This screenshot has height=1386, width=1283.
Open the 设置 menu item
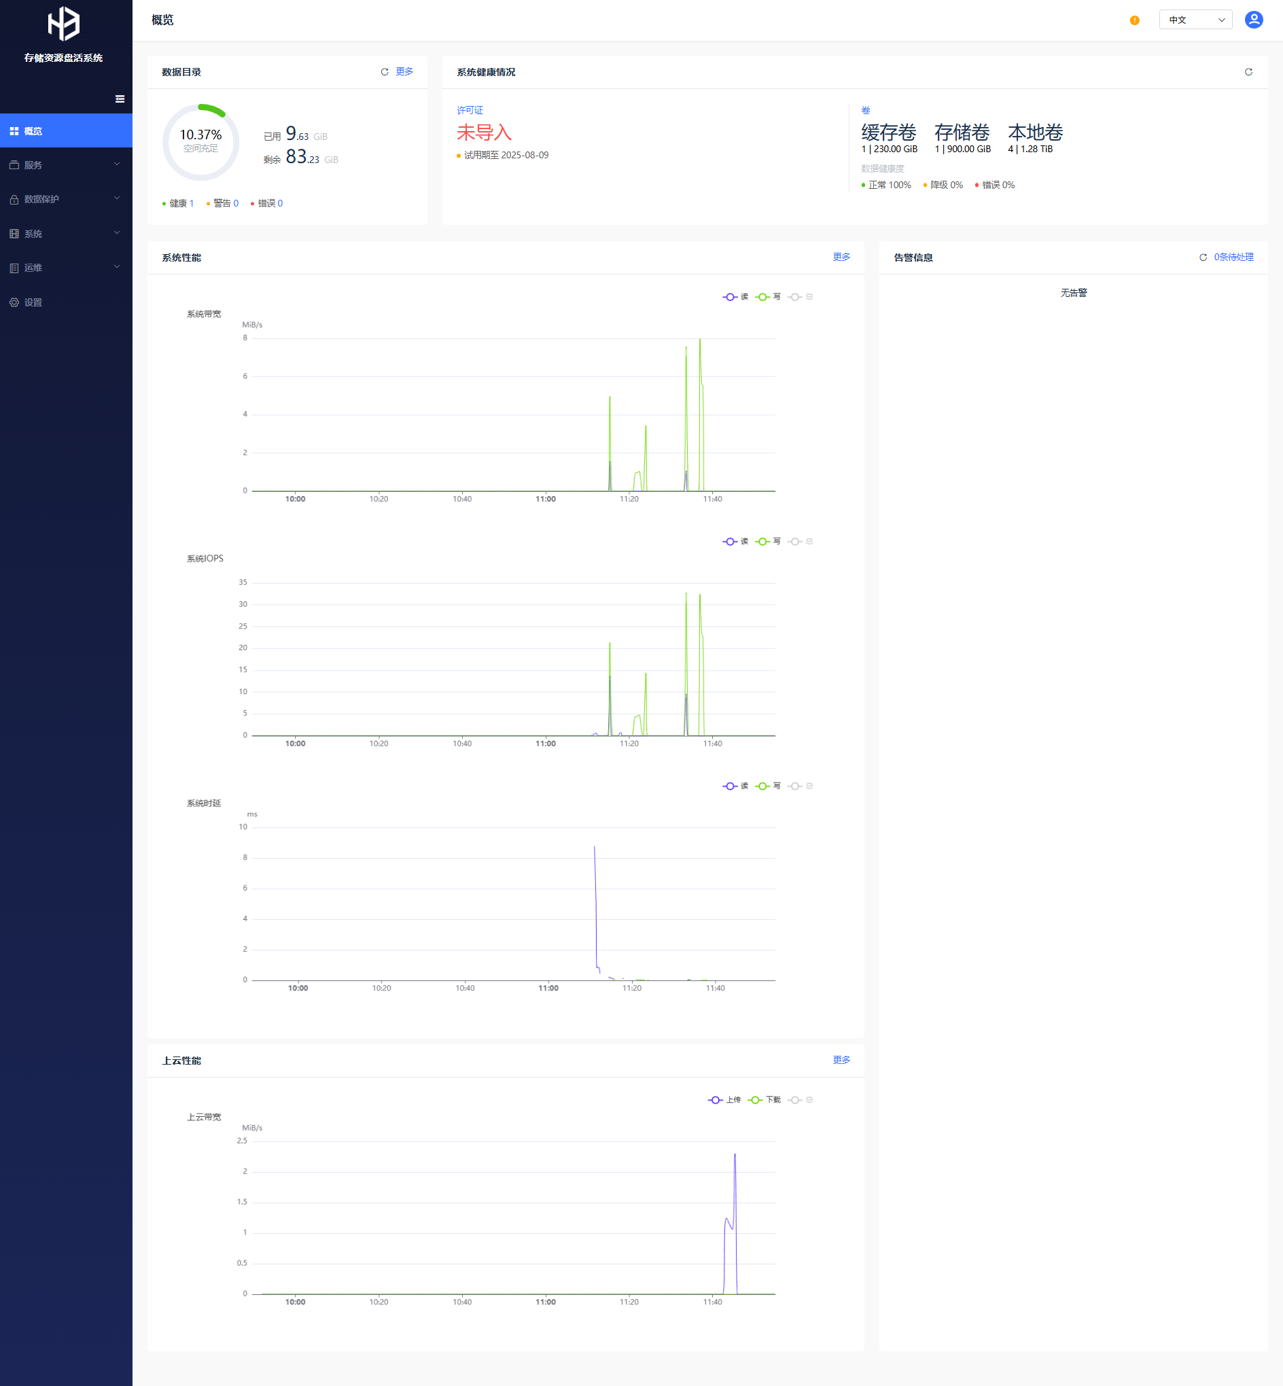click(x=66, y=302)
